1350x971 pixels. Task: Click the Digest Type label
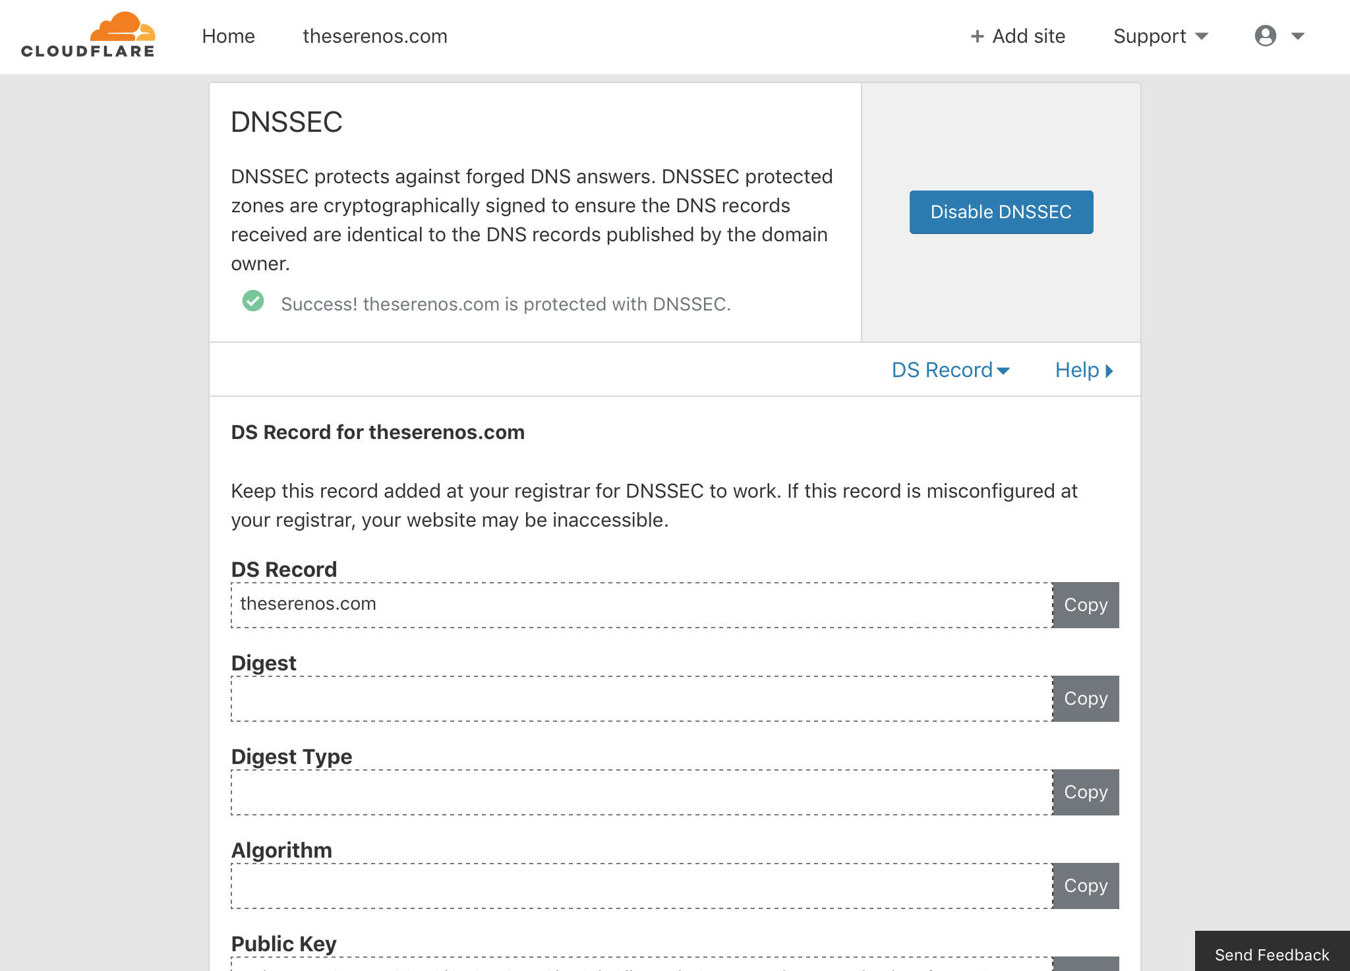click(292, 757)
